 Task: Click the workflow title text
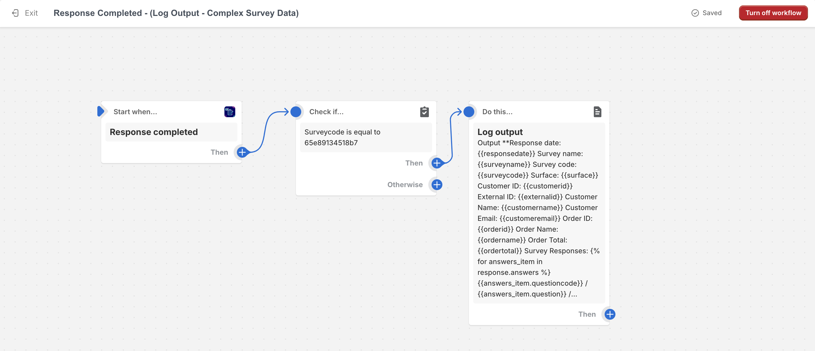point(176,13)
